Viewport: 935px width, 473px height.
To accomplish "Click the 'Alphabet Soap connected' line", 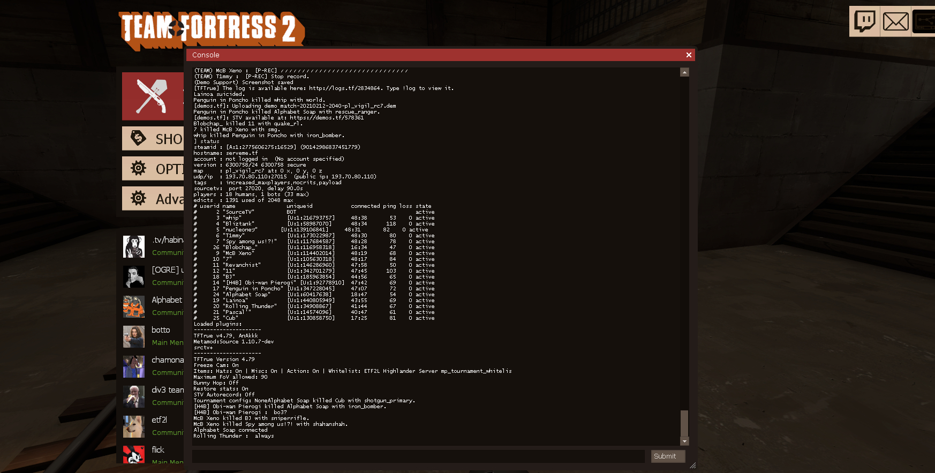I will point(230,430).
